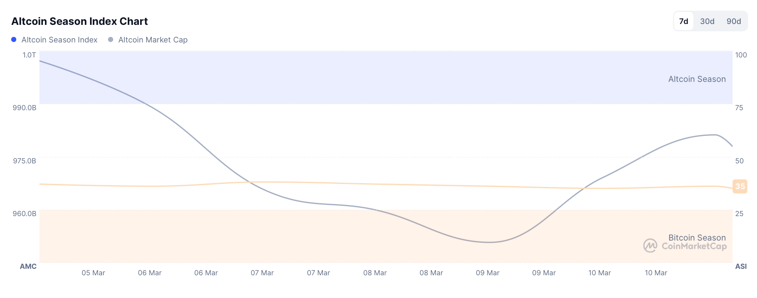Click the Altcoin Season zone label
This screenshot has width=757, height=298.
click(697, 79)
